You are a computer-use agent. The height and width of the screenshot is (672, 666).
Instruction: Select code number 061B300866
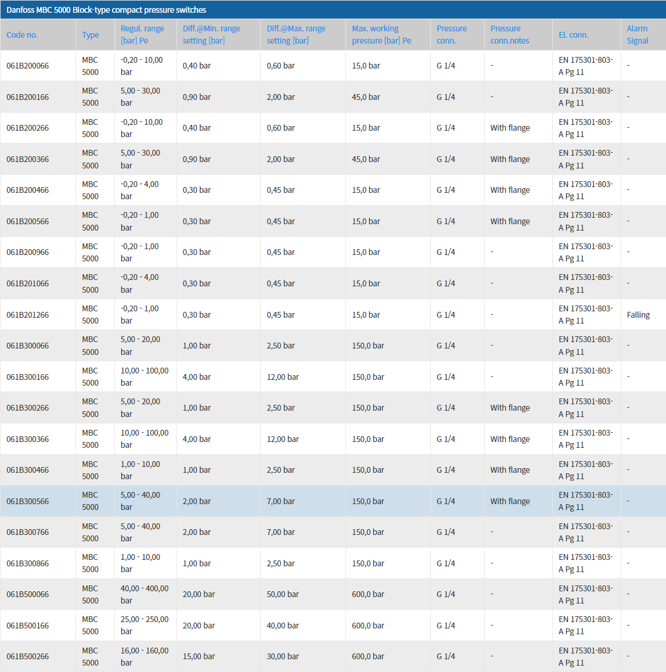[27, 563]
